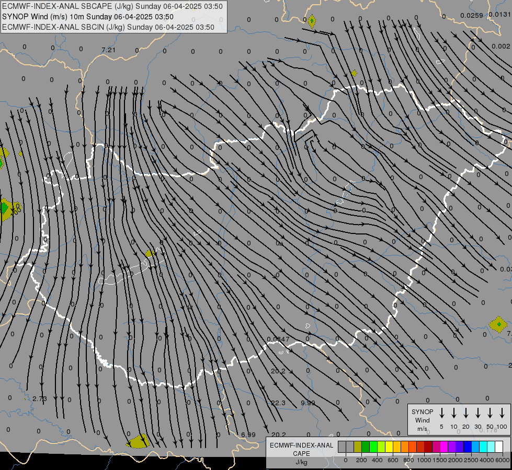Click the CAPE diamond near eastern map edge
Screen dimensions: 512x470
pos(498,324)
